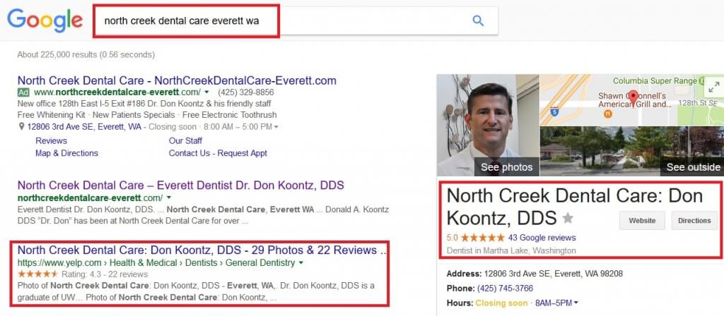The image size is (724, 316).
Task: Open 43 Google reviews link
Action: (542, 238)
